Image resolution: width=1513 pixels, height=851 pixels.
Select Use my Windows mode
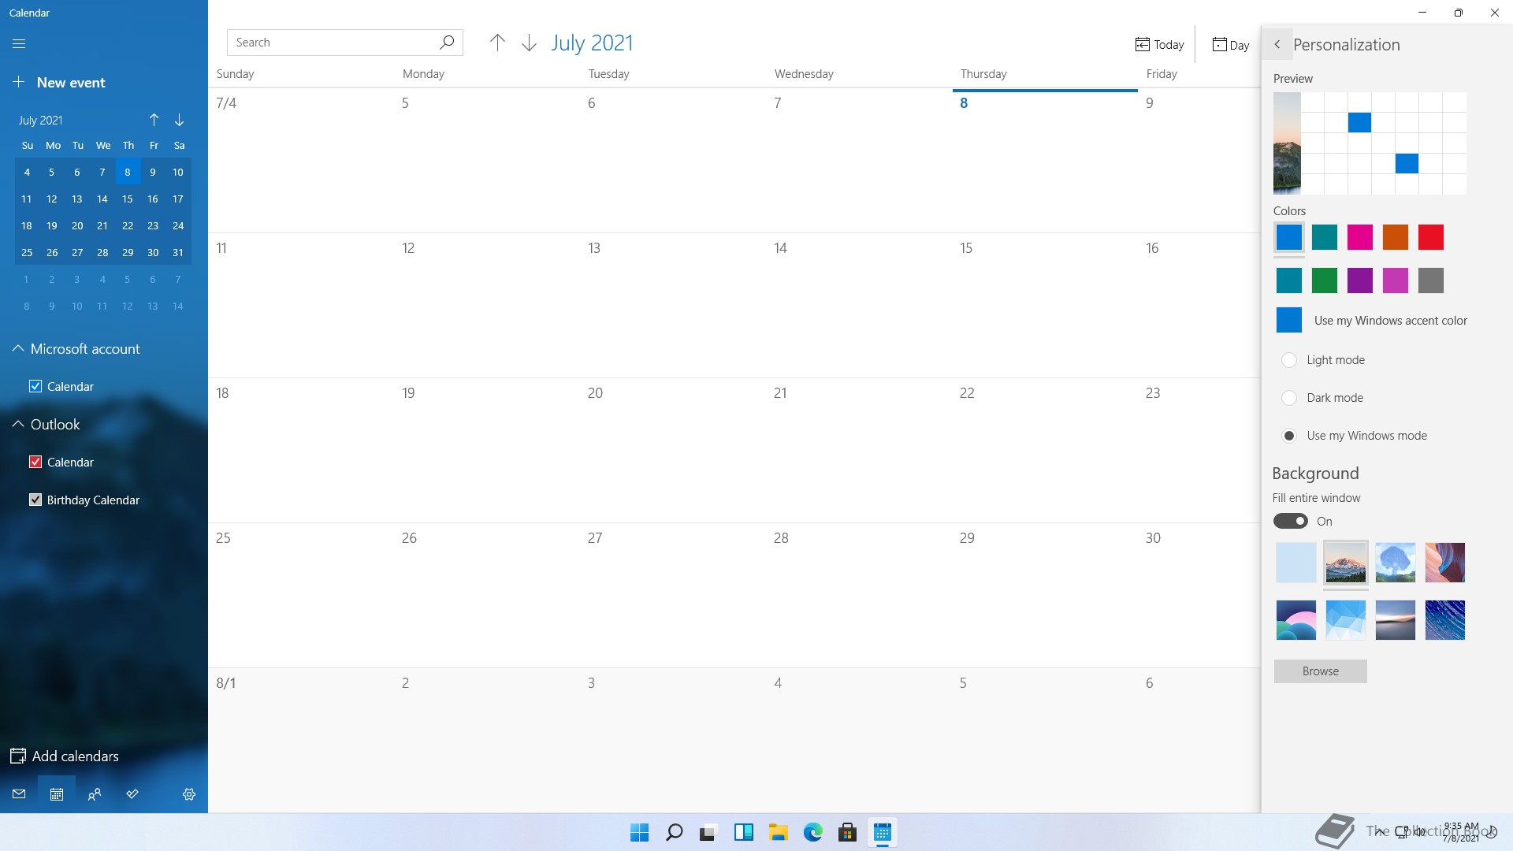click(x=1289, y=436)
